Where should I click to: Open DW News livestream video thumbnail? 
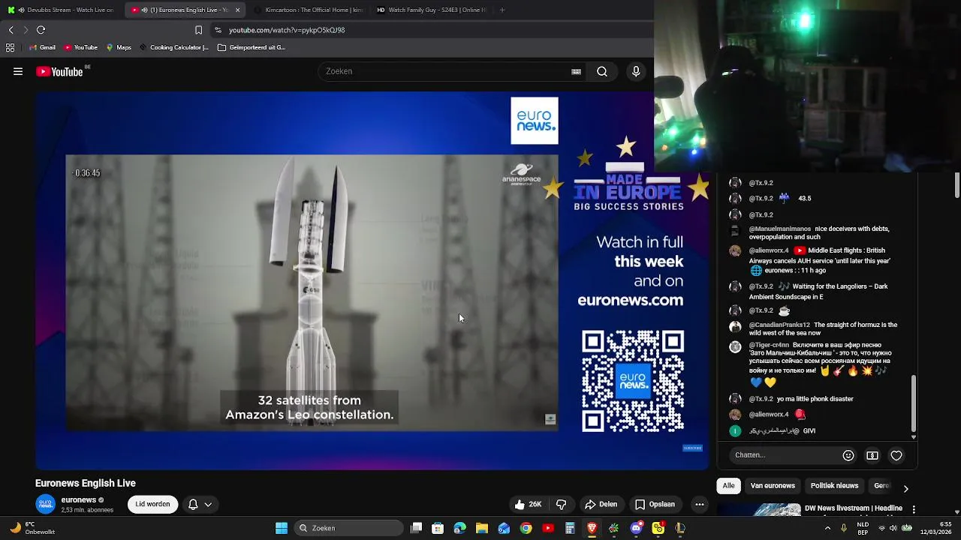tap(758, 511)
